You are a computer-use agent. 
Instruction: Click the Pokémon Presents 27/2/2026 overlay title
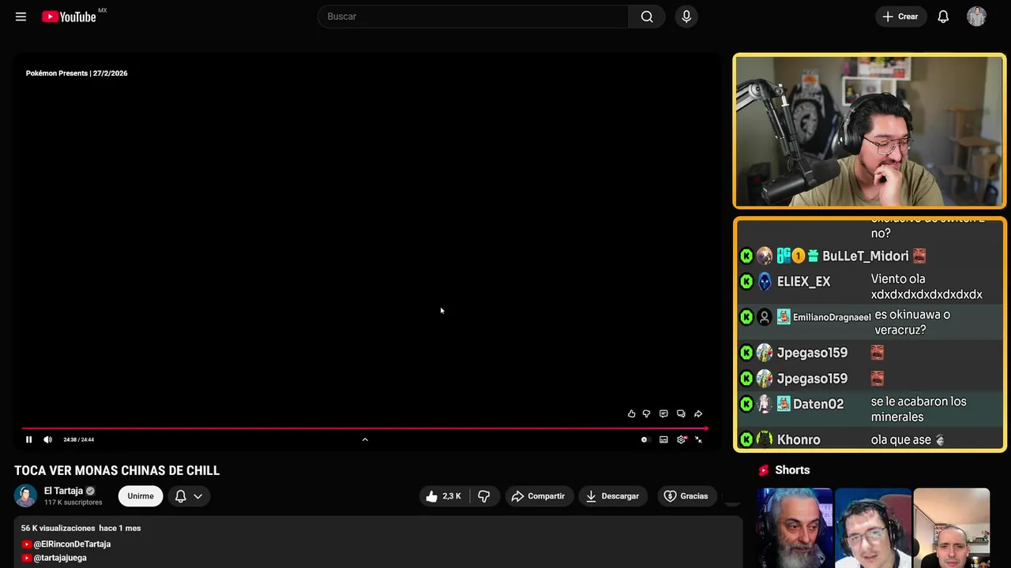pyautogui.click(x=77, y=73)
